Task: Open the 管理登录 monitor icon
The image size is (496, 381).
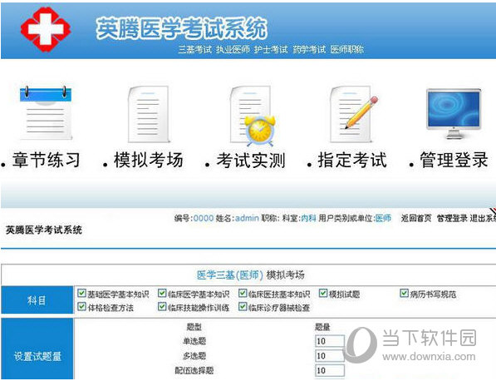Action: [454, 113]
